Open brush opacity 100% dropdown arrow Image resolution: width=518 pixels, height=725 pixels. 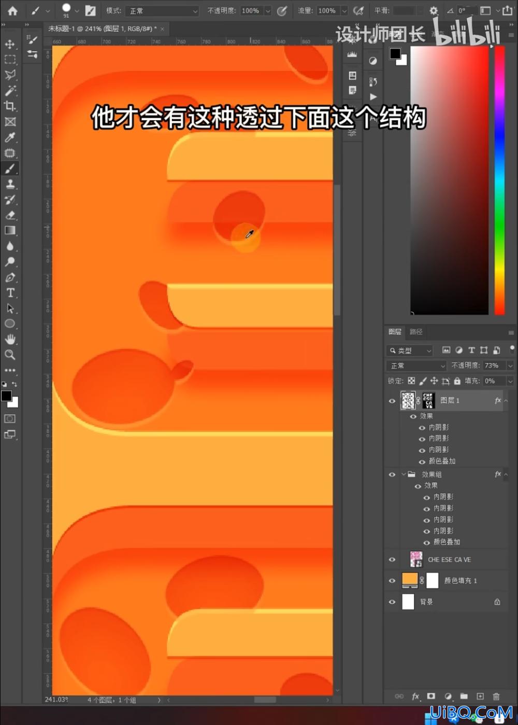click(268, 10)
